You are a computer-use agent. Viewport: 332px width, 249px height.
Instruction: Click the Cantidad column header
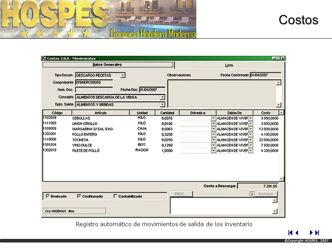click(167, 113)
